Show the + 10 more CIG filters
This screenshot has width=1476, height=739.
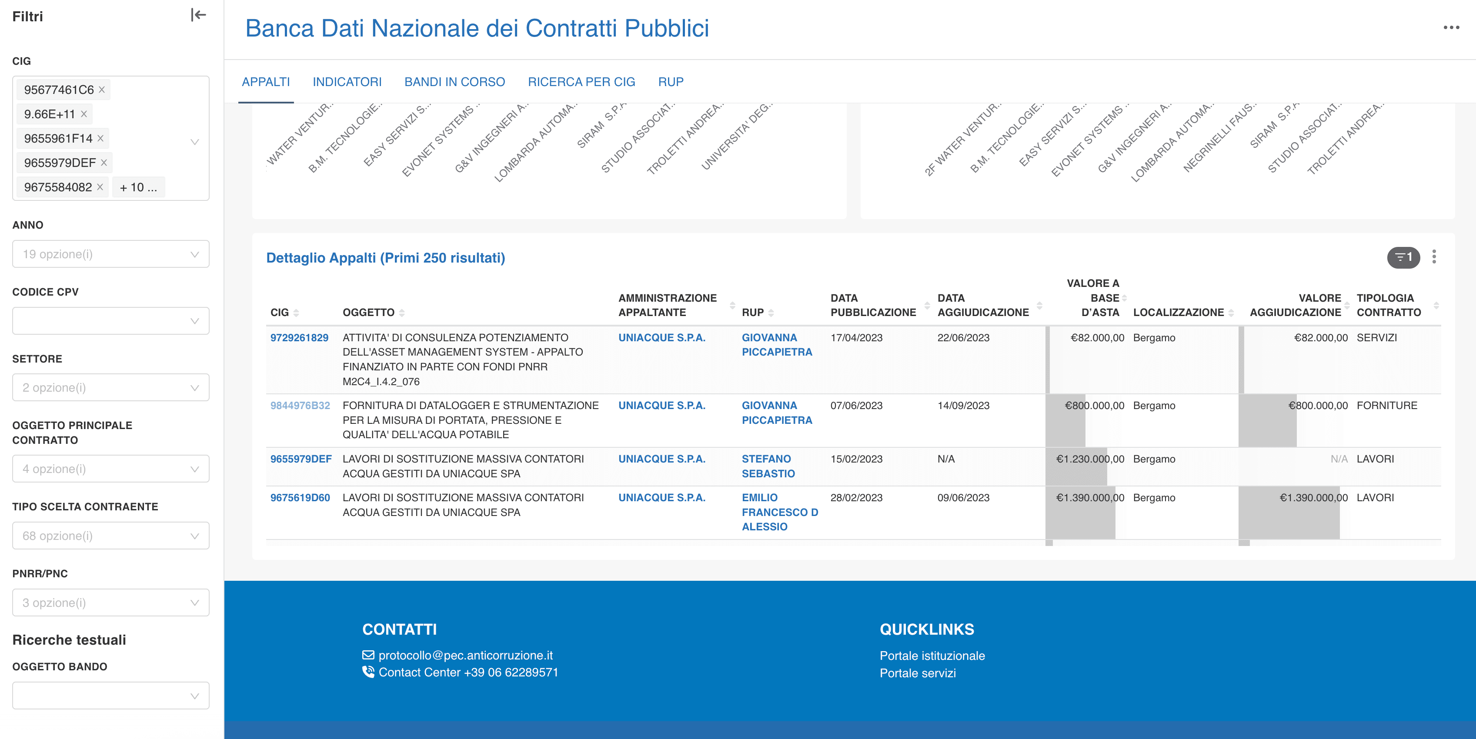(x=138, y=187)
